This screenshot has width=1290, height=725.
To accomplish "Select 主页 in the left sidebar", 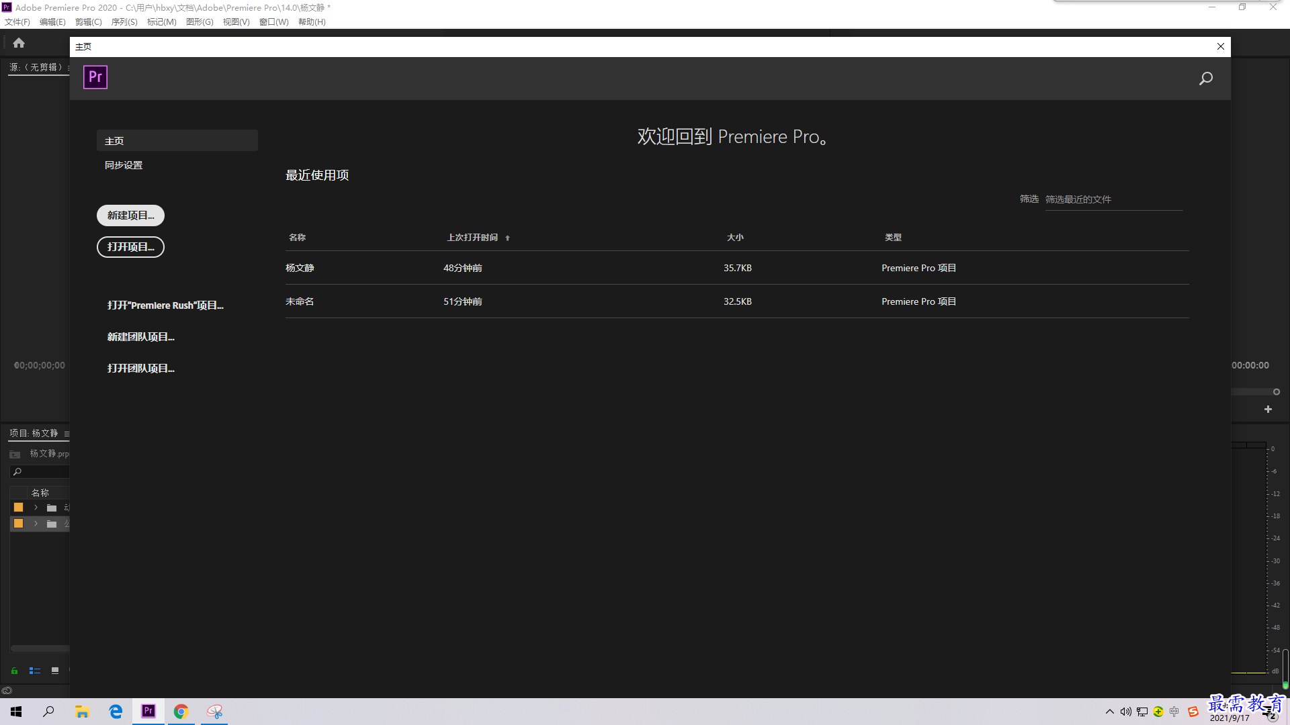I will [x=177, y=141].
